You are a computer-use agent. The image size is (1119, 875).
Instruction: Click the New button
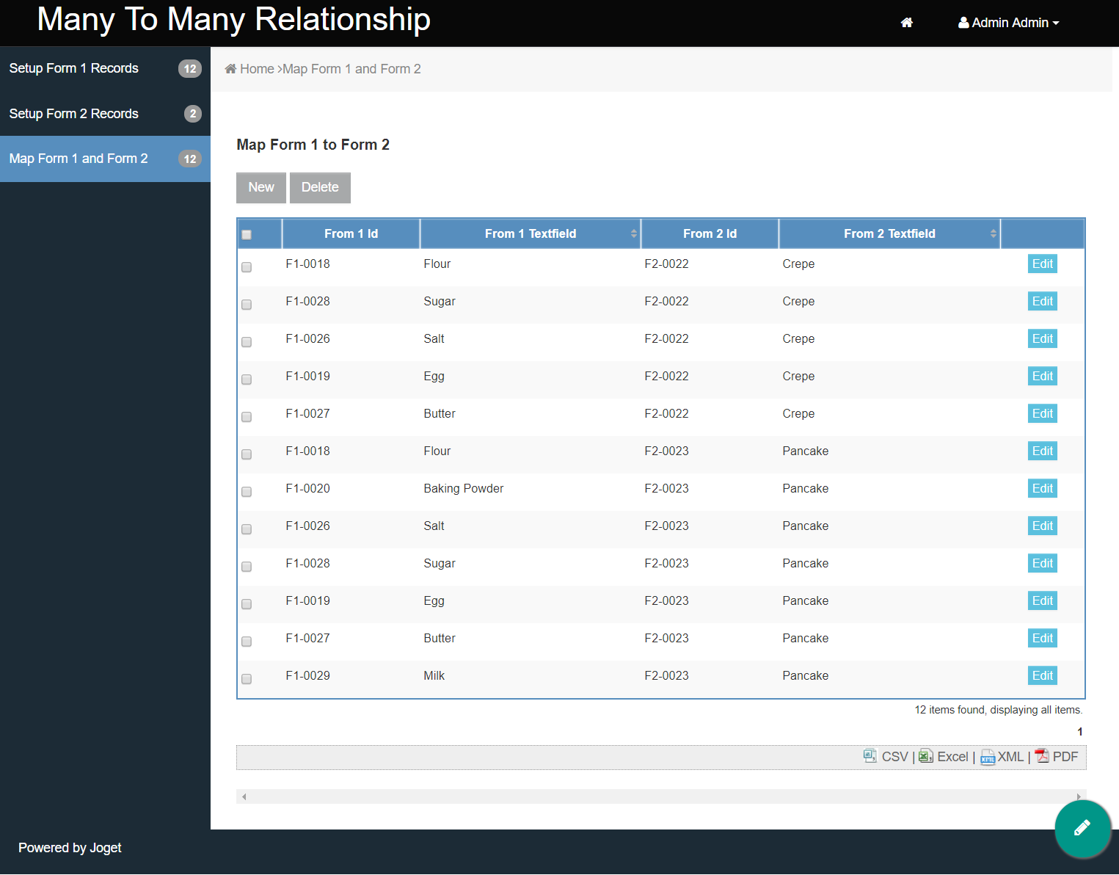(261, 188)
